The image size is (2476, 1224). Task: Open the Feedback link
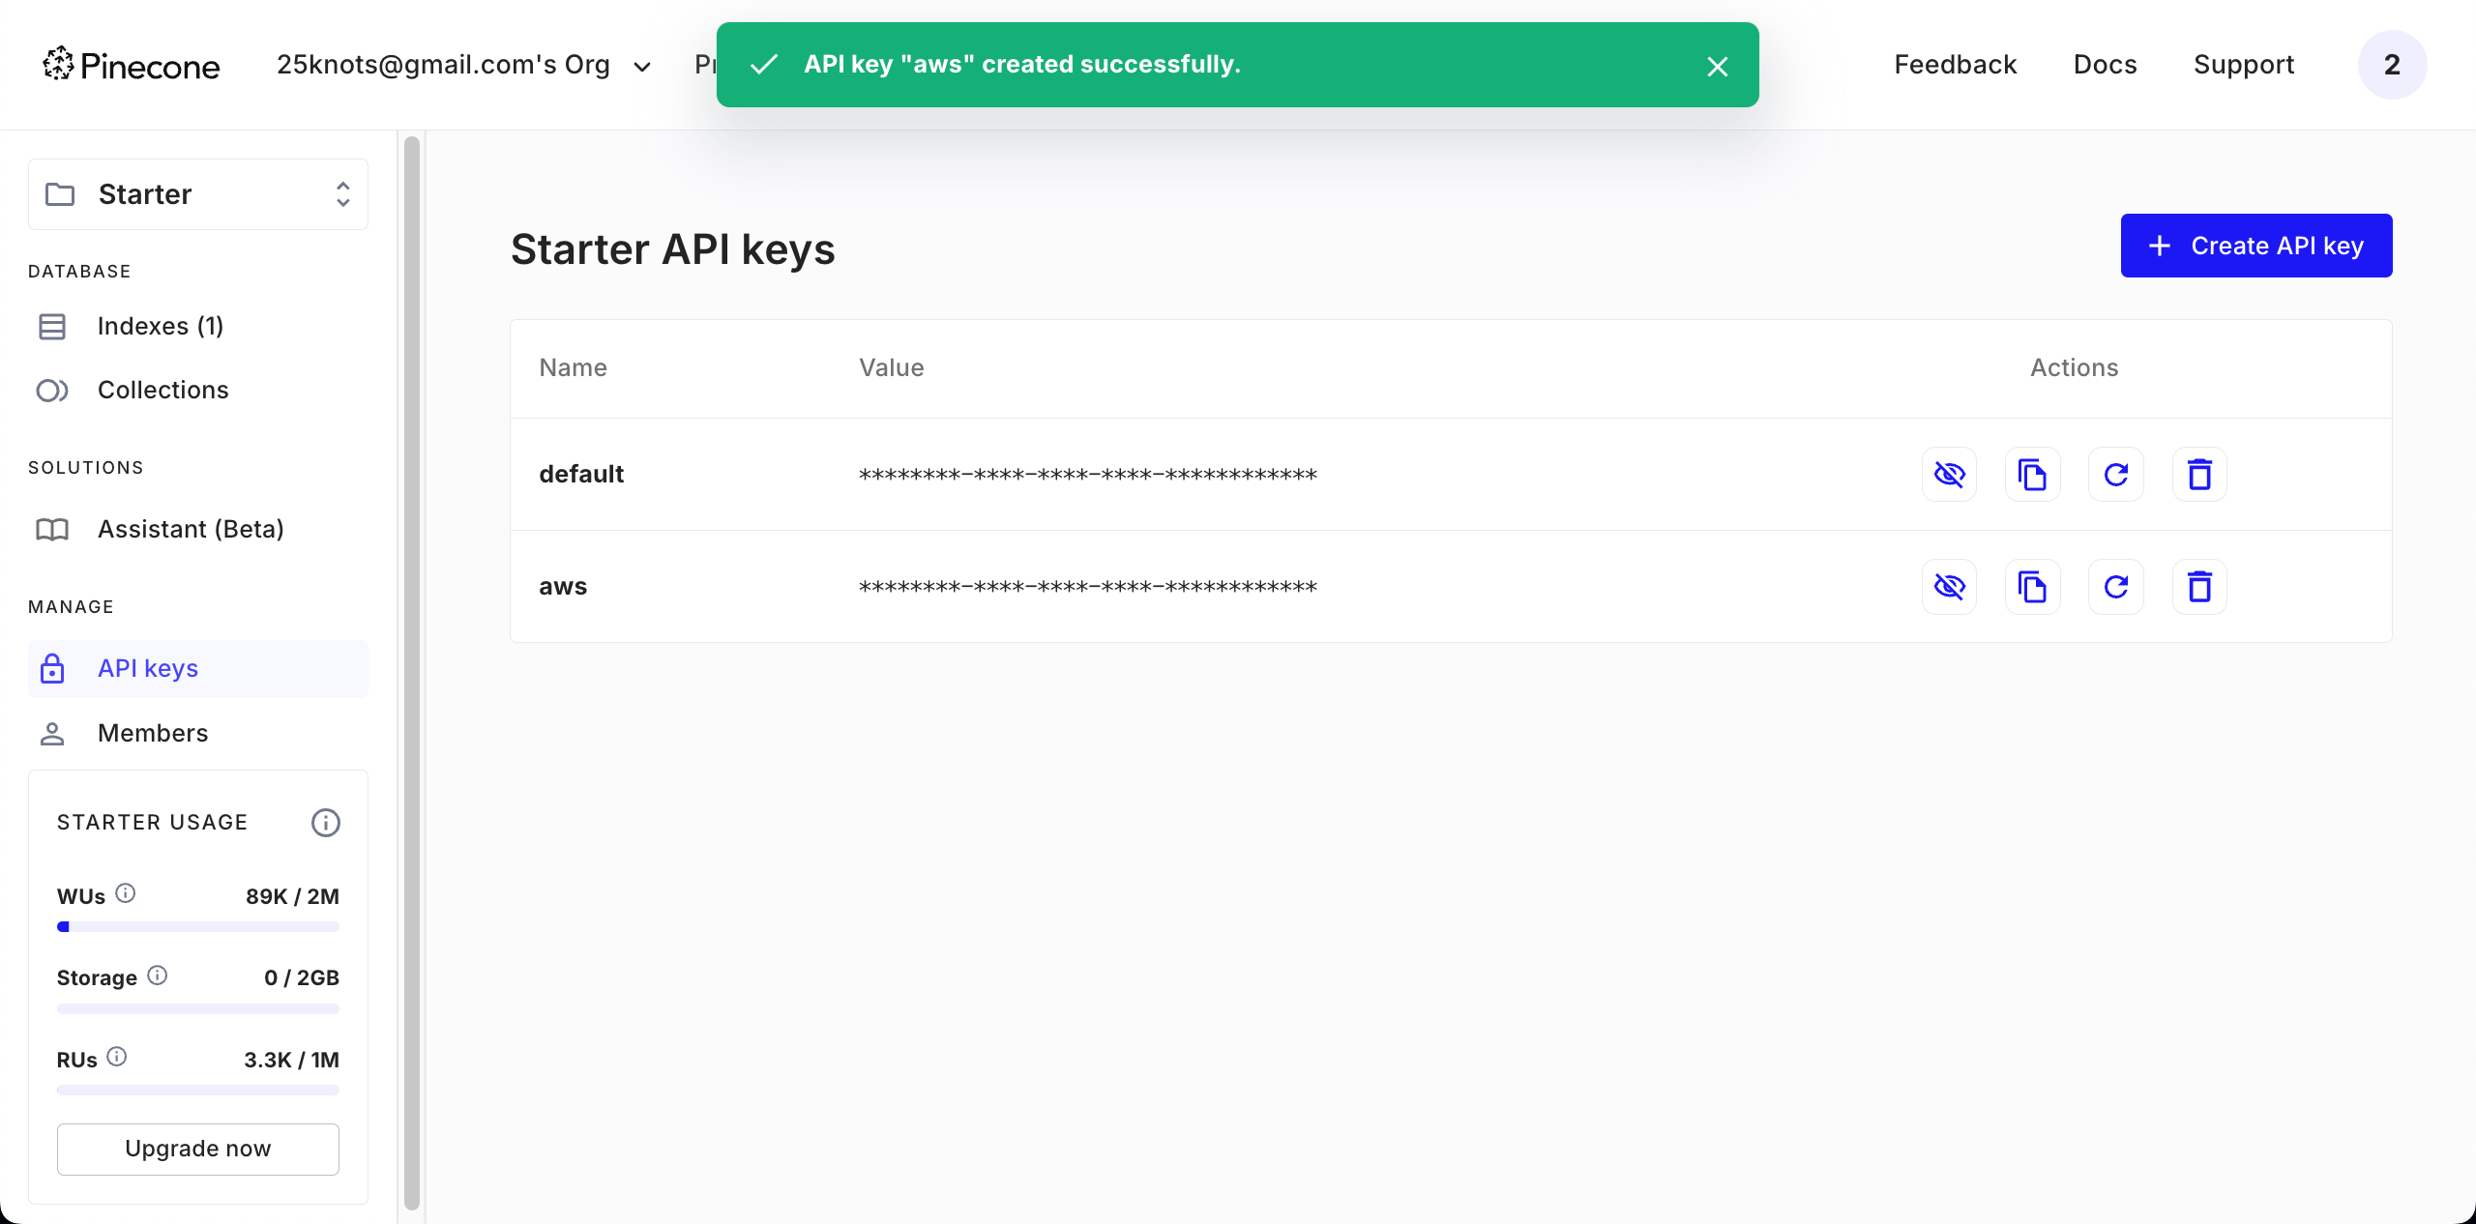[1956, 65]
